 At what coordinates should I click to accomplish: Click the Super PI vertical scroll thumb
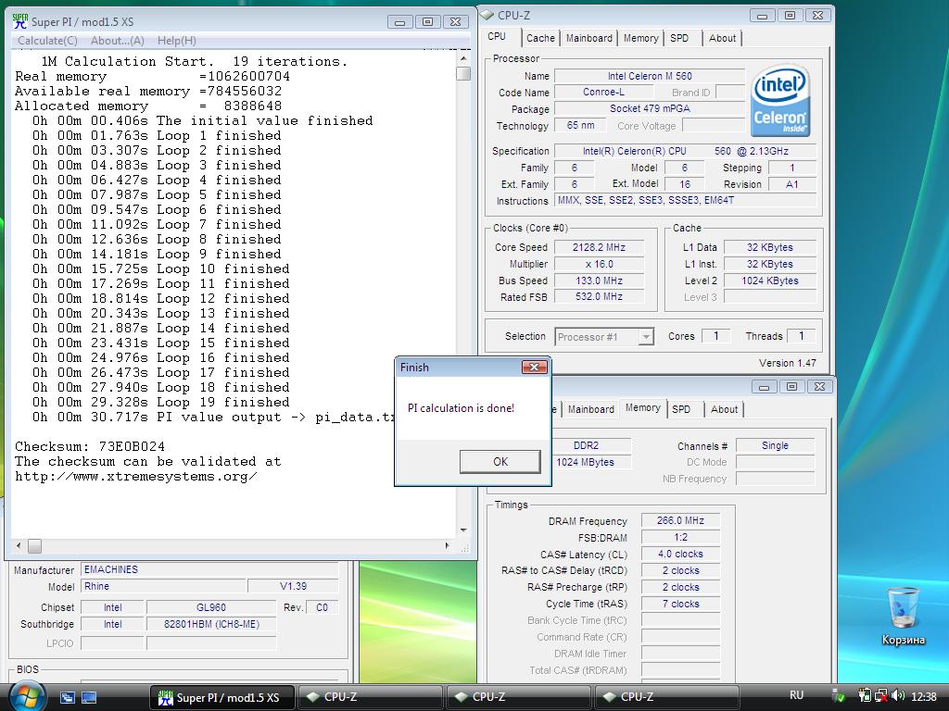coord(463,73)
